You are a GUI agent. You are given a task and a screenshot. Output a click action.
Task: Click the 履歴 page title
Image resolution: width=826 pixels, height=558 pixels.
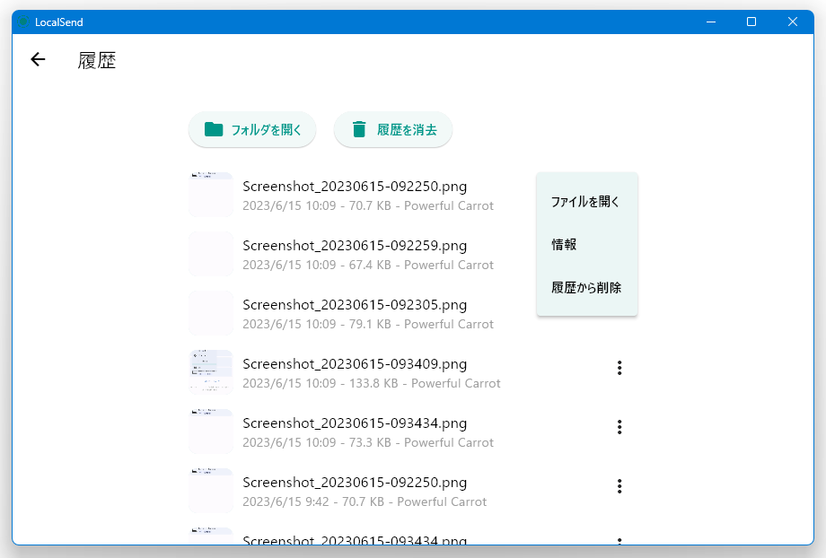[x=97, y=60]
